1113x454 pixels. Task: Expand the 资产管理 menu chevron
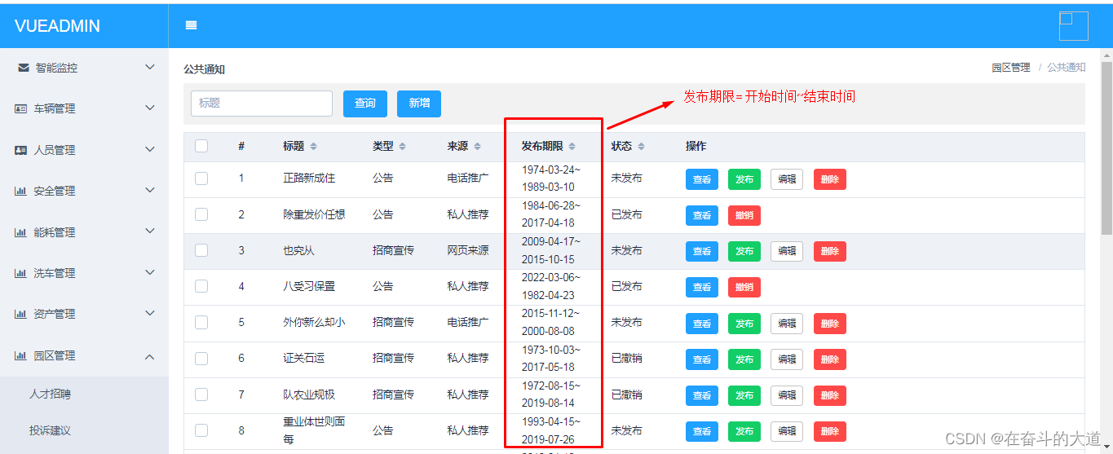tap(149, 314)
